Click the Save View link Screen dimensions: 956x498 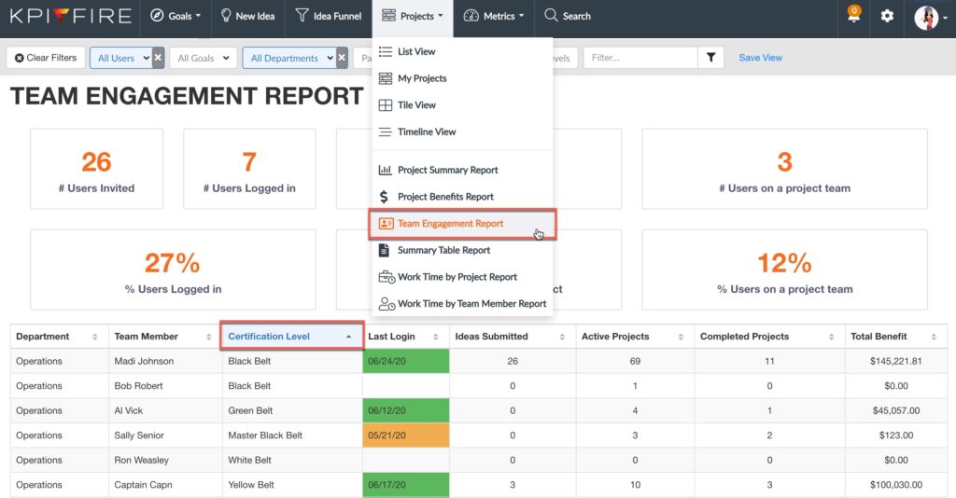[760, 58]
